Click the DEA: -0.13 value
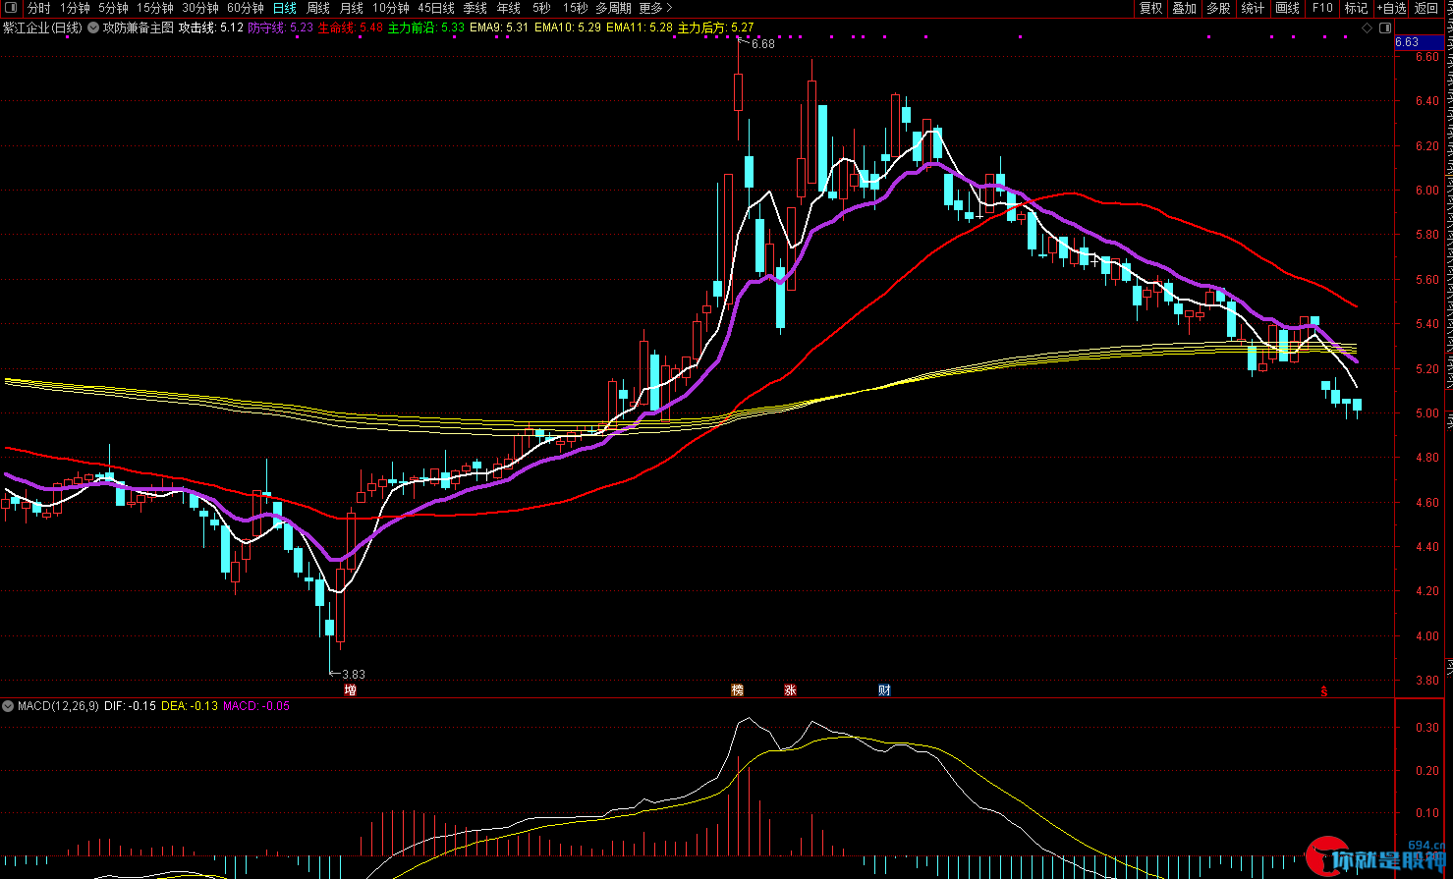 point(190,706)
